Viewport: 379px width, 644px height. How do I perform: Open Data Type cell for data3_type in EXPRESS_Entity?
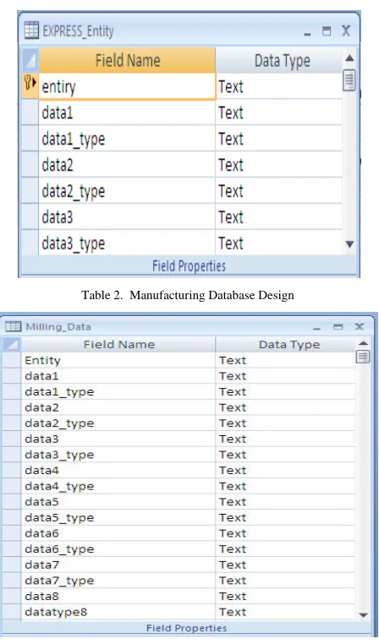pos(278,243)
